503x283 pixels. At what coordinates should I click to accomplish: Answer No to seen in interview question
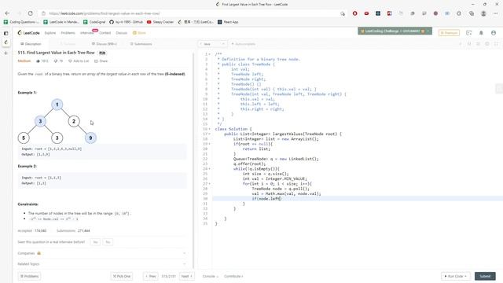click(x=108, y=242)
